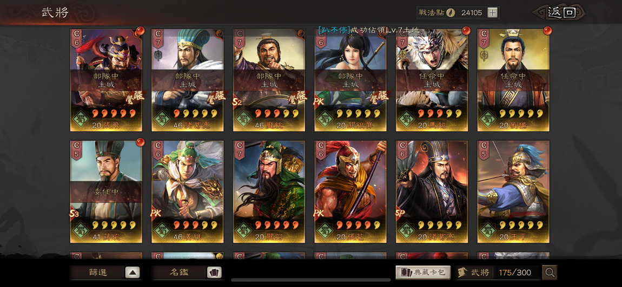Open the magnifier search icon at bottom right
The height and width of the screenshot is (287, 622).
550,272
